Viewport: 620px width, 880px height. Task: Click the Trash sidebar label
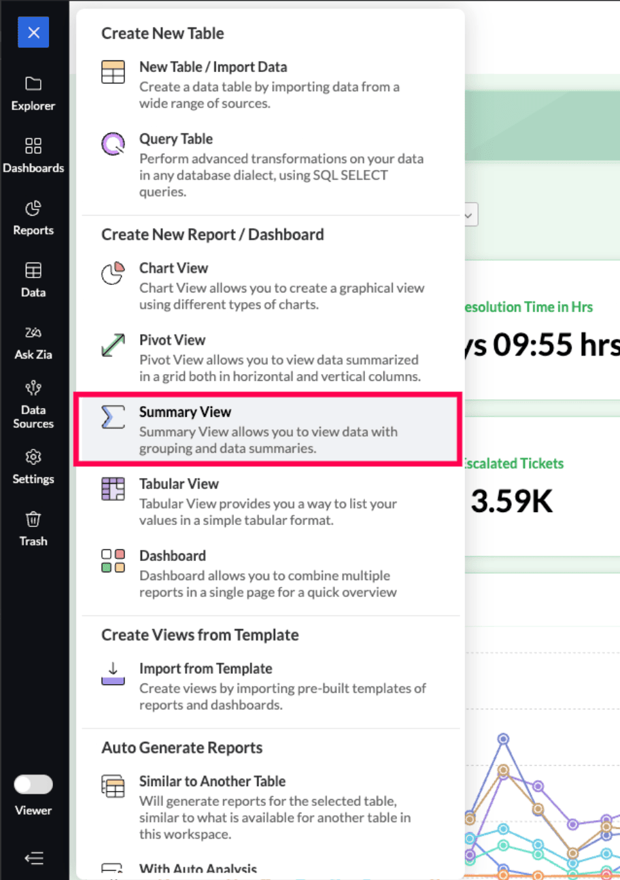(33, 541)
